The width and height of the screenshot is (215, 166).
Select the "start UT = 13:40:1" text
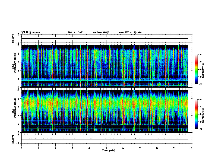(x=131, y=33)
